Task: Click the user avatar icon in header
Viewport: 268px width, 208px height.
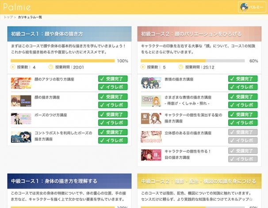Action: click(x=244, y=7)
